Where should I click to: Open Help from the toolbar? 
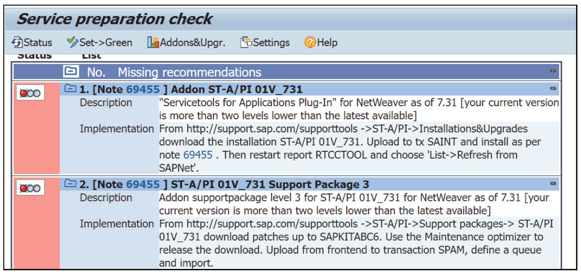point(322,42)
